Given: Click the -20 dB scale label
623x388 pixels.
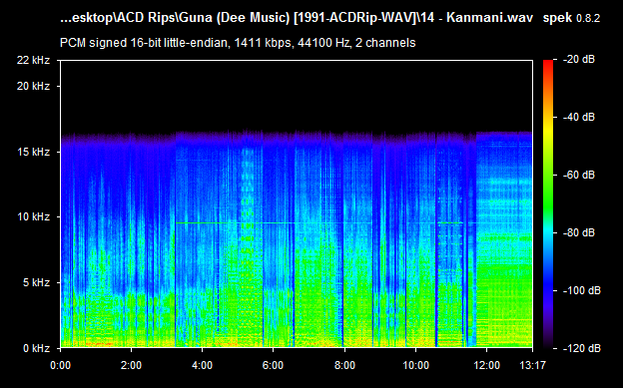Looking at the screenshot, I should (578, 60).
